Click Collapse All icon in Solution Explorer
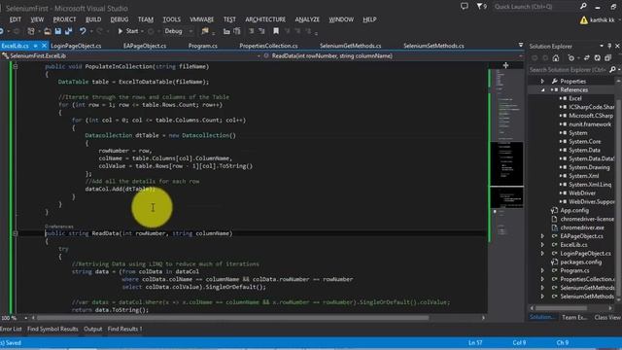The height and width of the screenshot is (350, 622). point(607,58)
